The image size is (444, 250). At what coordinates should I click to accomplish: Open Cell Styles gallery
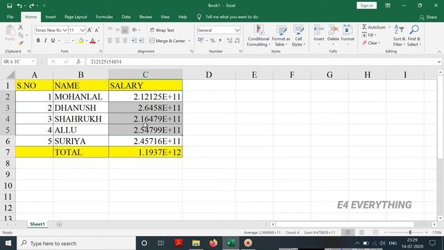298,35
